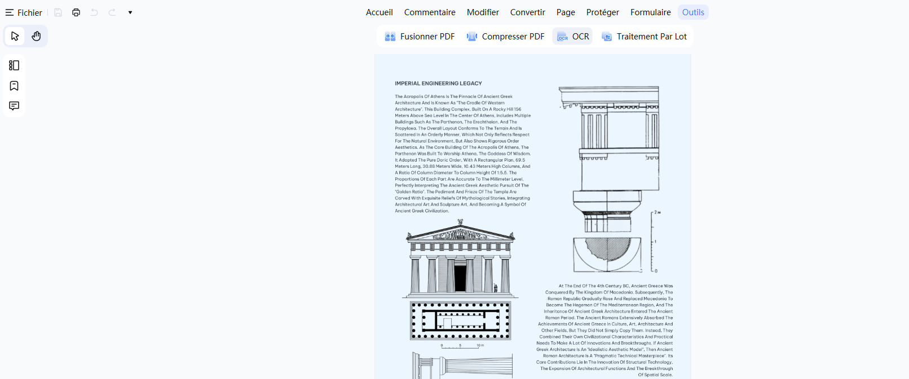Viewport: 909px width, 379px height.
Task: Click the print icon
Action: [x=76, y=12]
